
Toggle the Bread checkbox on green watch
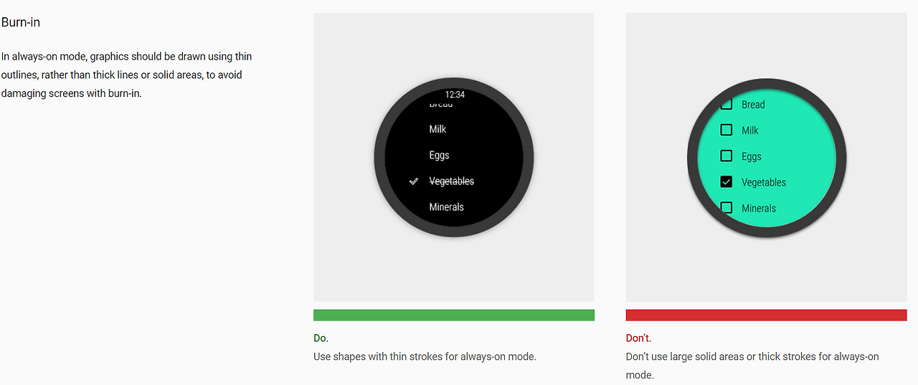pos(727,105)
